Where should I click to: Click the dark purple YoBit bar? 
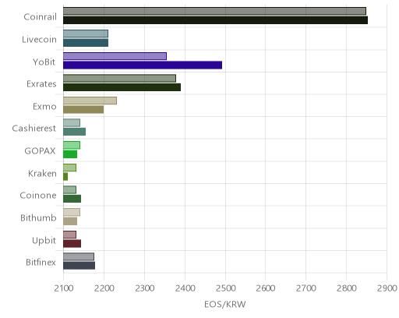[143, 65]
